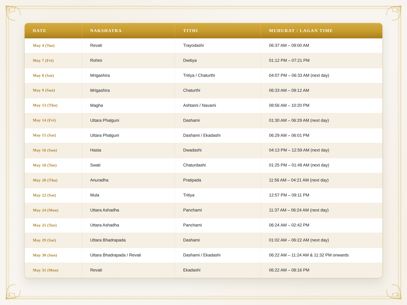Click the top-right ornamental corner flourish
407x305 pixels.
click(394, 13)
